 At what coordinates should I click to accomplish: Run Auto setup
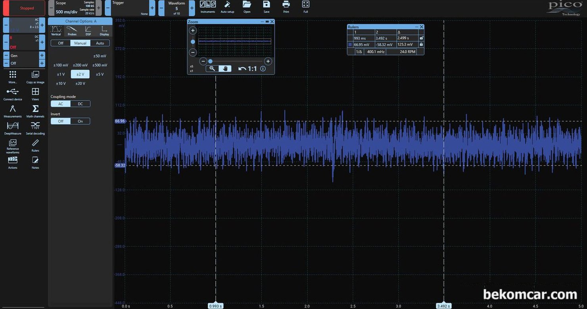(x=227, y=7)
